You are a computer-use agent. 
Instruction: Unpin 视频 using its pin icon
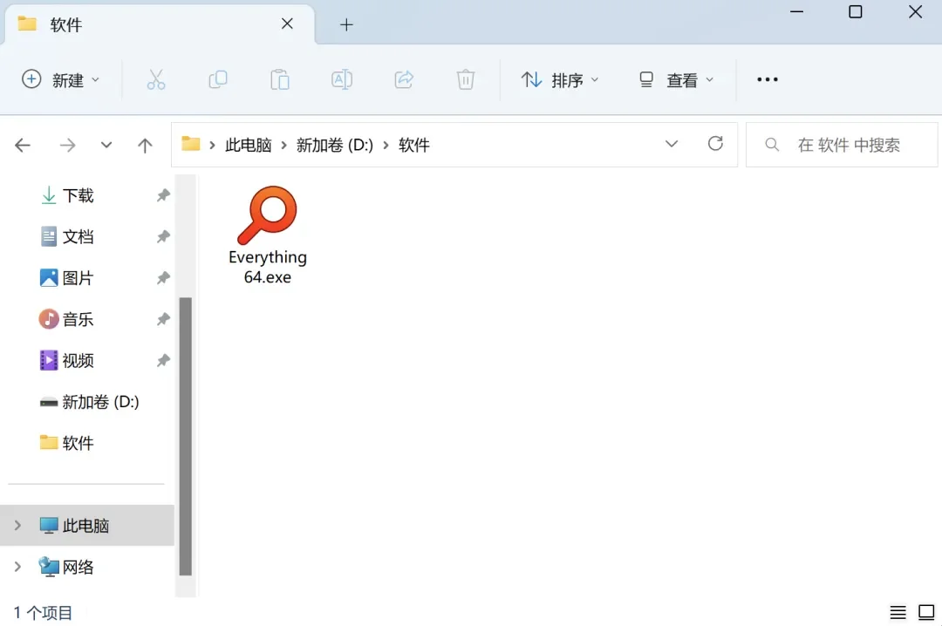(x=163, y=360)
